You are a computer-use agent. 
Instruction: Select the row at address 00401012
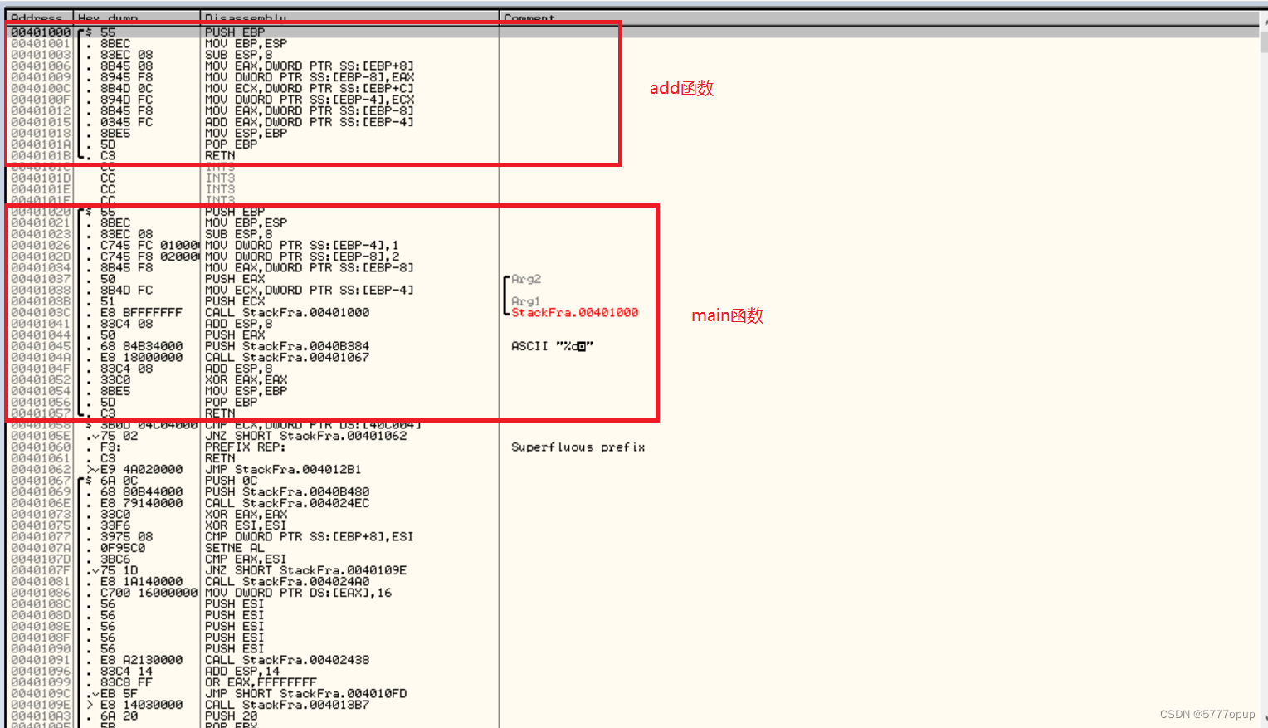(x=309, y=110)
